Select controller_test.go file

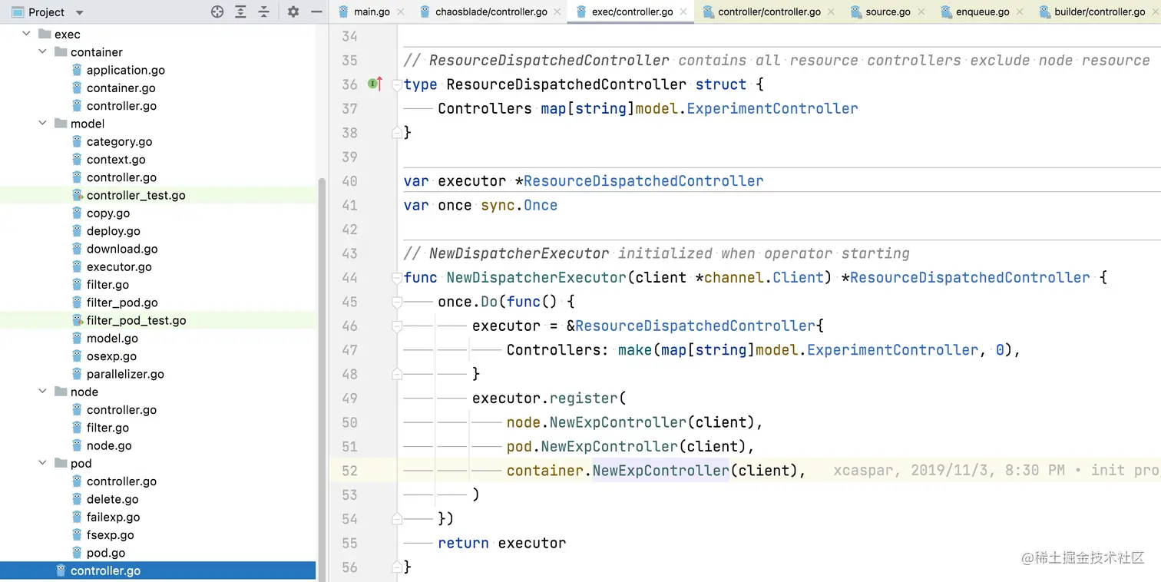(136, 195)
